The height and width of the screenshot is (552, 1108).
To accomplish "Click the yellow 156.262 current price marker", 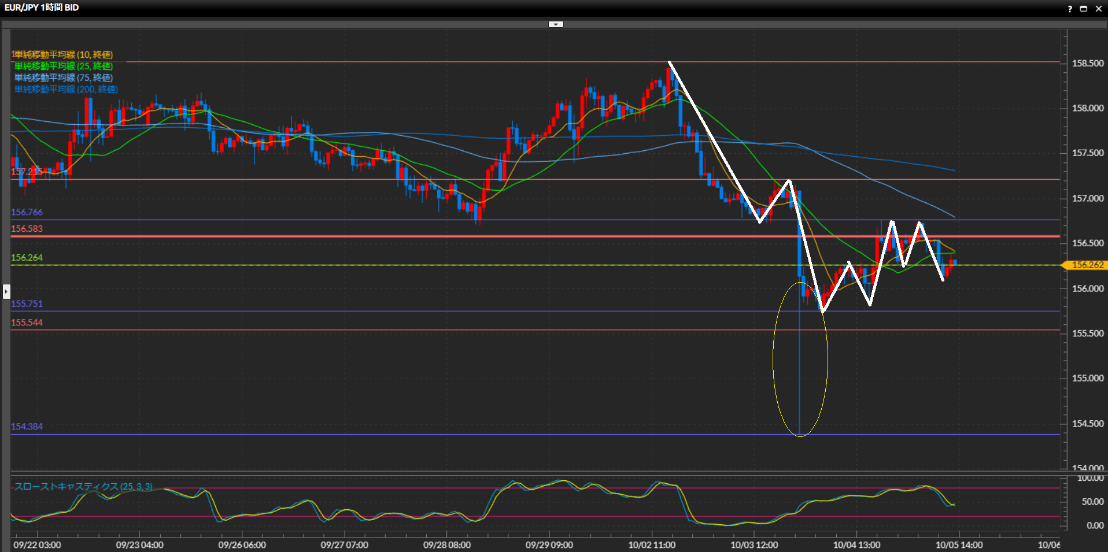I will click(1085, 265).
